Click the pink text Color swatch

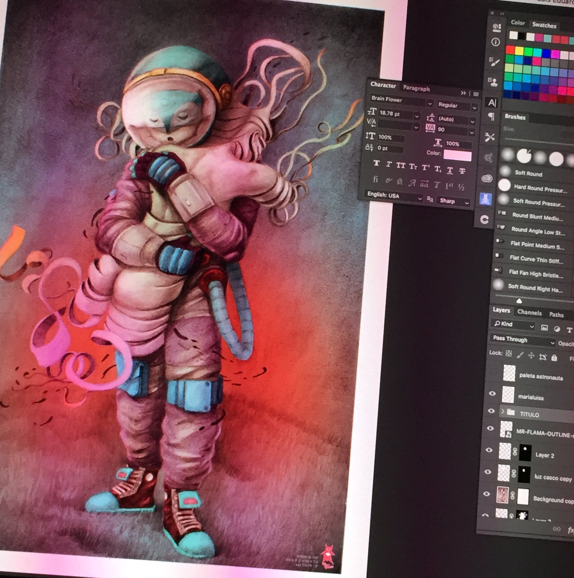tap(458, 155)
